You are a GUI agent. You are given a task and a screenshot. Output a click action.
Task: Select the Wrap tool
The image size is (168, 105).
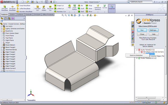click(89, 5)
